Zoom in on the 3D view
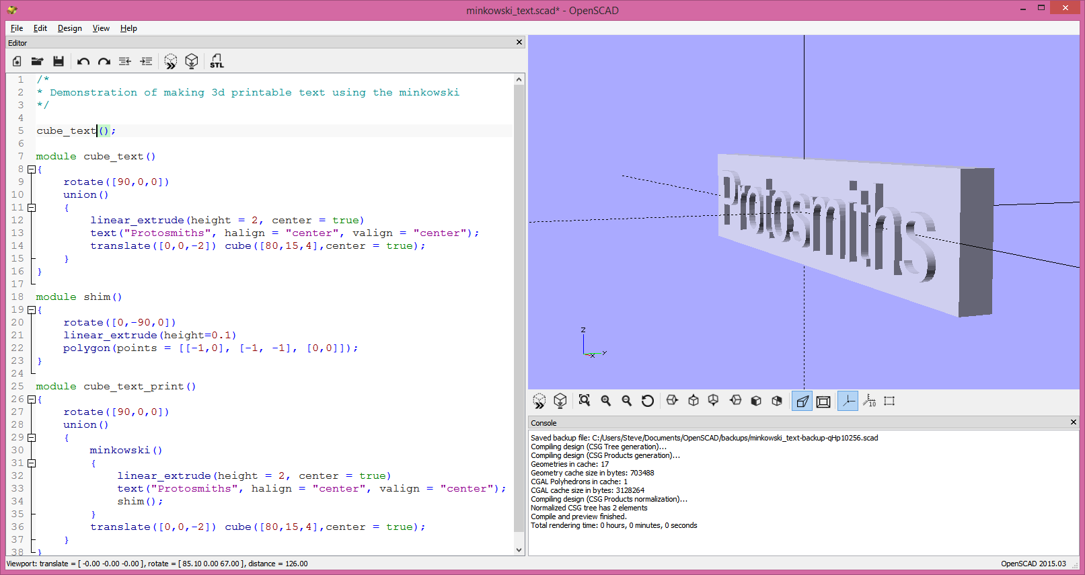1085x575 pixels. (606, 401)
